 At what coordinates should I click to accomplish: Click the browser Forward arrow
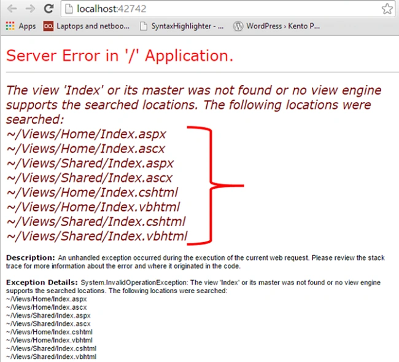click(x=30, y=9)
